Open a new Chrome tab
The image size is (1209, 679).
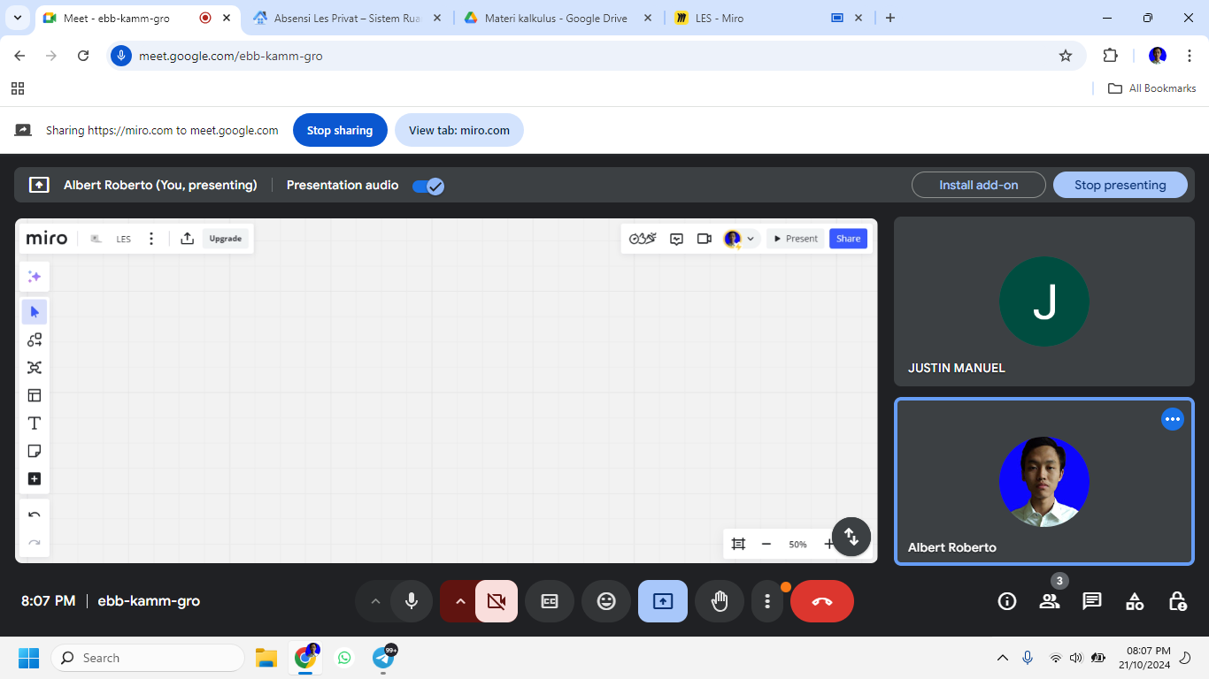pyautogui.click(x=890, y=18)
